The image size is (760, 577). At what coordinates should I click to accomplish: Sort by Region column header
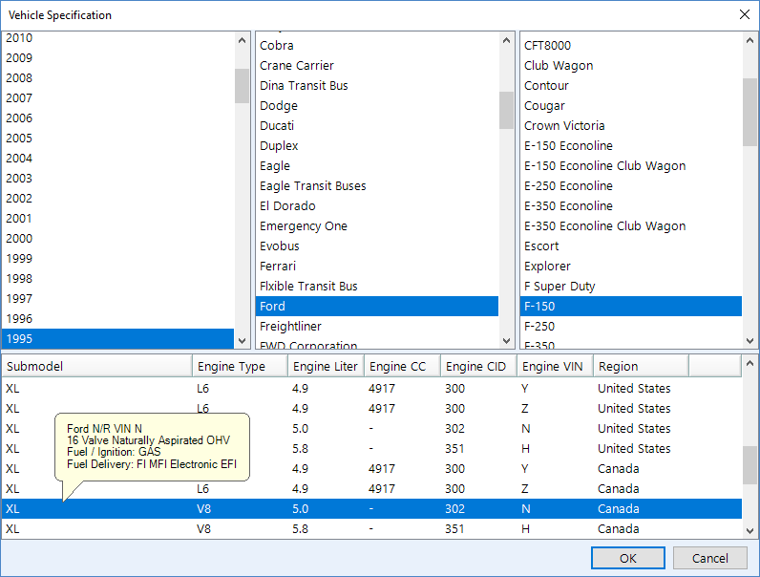[641, 366]
